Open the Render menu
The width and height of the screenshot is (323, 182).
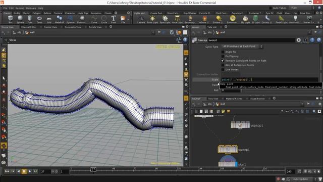20,8
